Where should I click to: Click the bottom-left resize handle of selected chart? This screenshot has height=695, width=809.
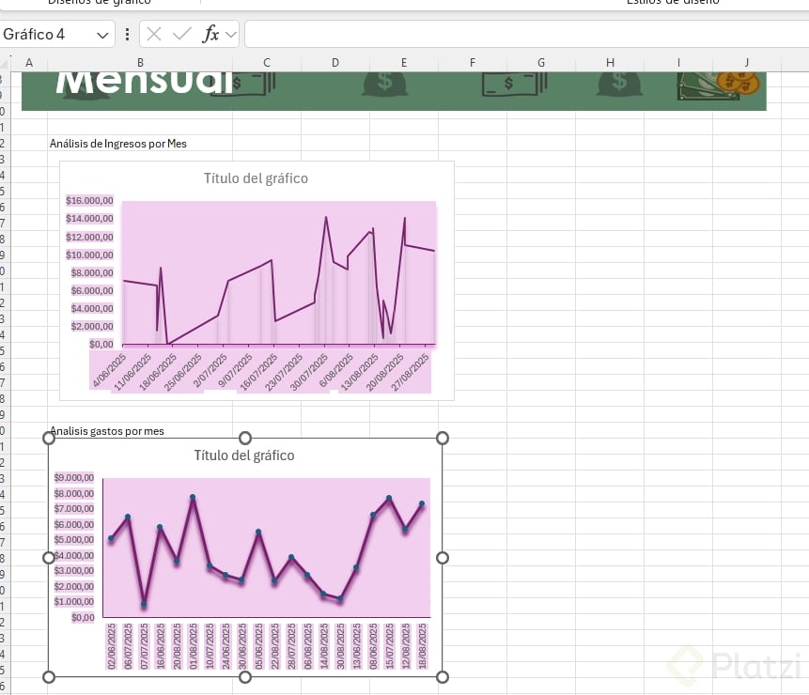49,677
